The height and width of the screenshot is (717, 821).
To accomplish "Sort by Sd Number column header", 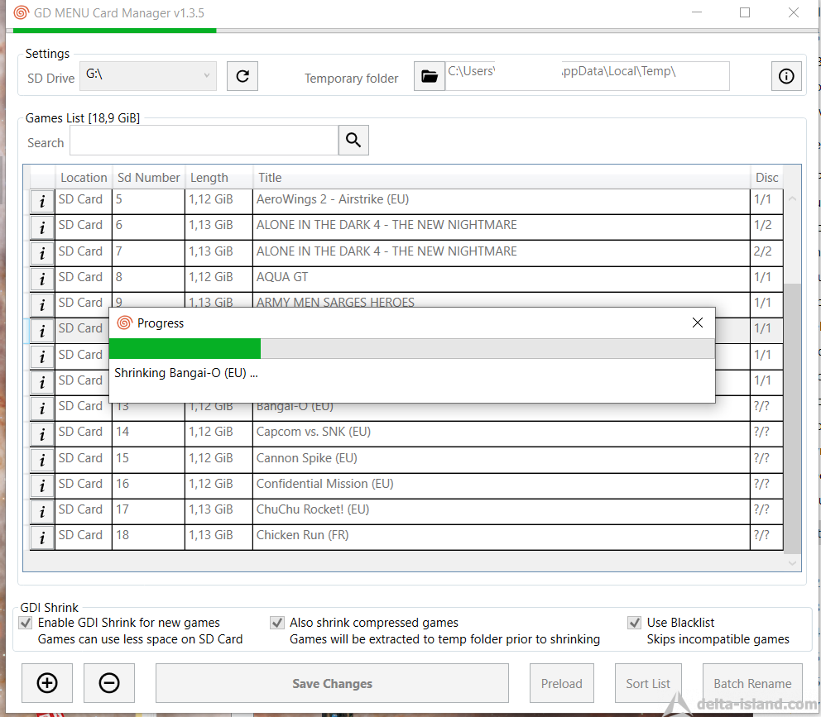I will (148, 178).
